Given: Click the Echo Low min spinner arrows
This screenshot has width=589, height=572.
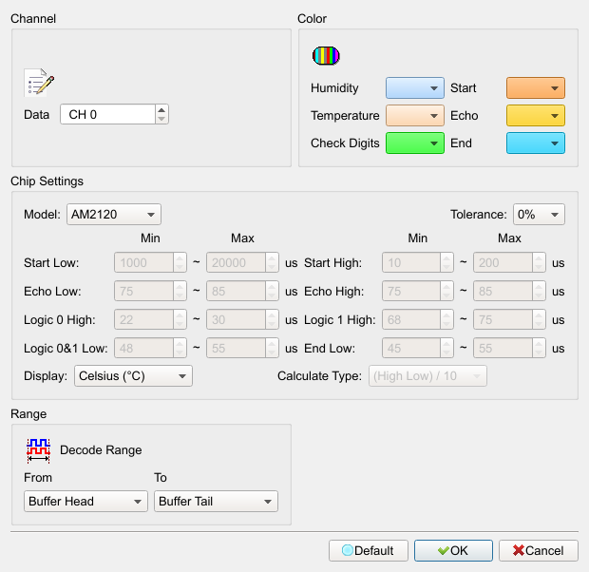Looking at the screenshot, I should coord(180,291).
